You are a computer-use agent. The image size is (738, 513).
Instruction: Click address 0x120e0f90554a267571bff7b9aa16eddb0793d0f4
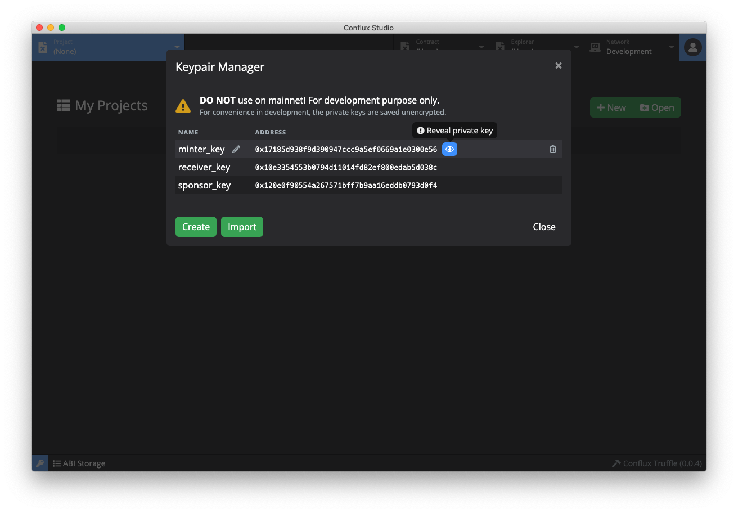click(x=346, y=185)
